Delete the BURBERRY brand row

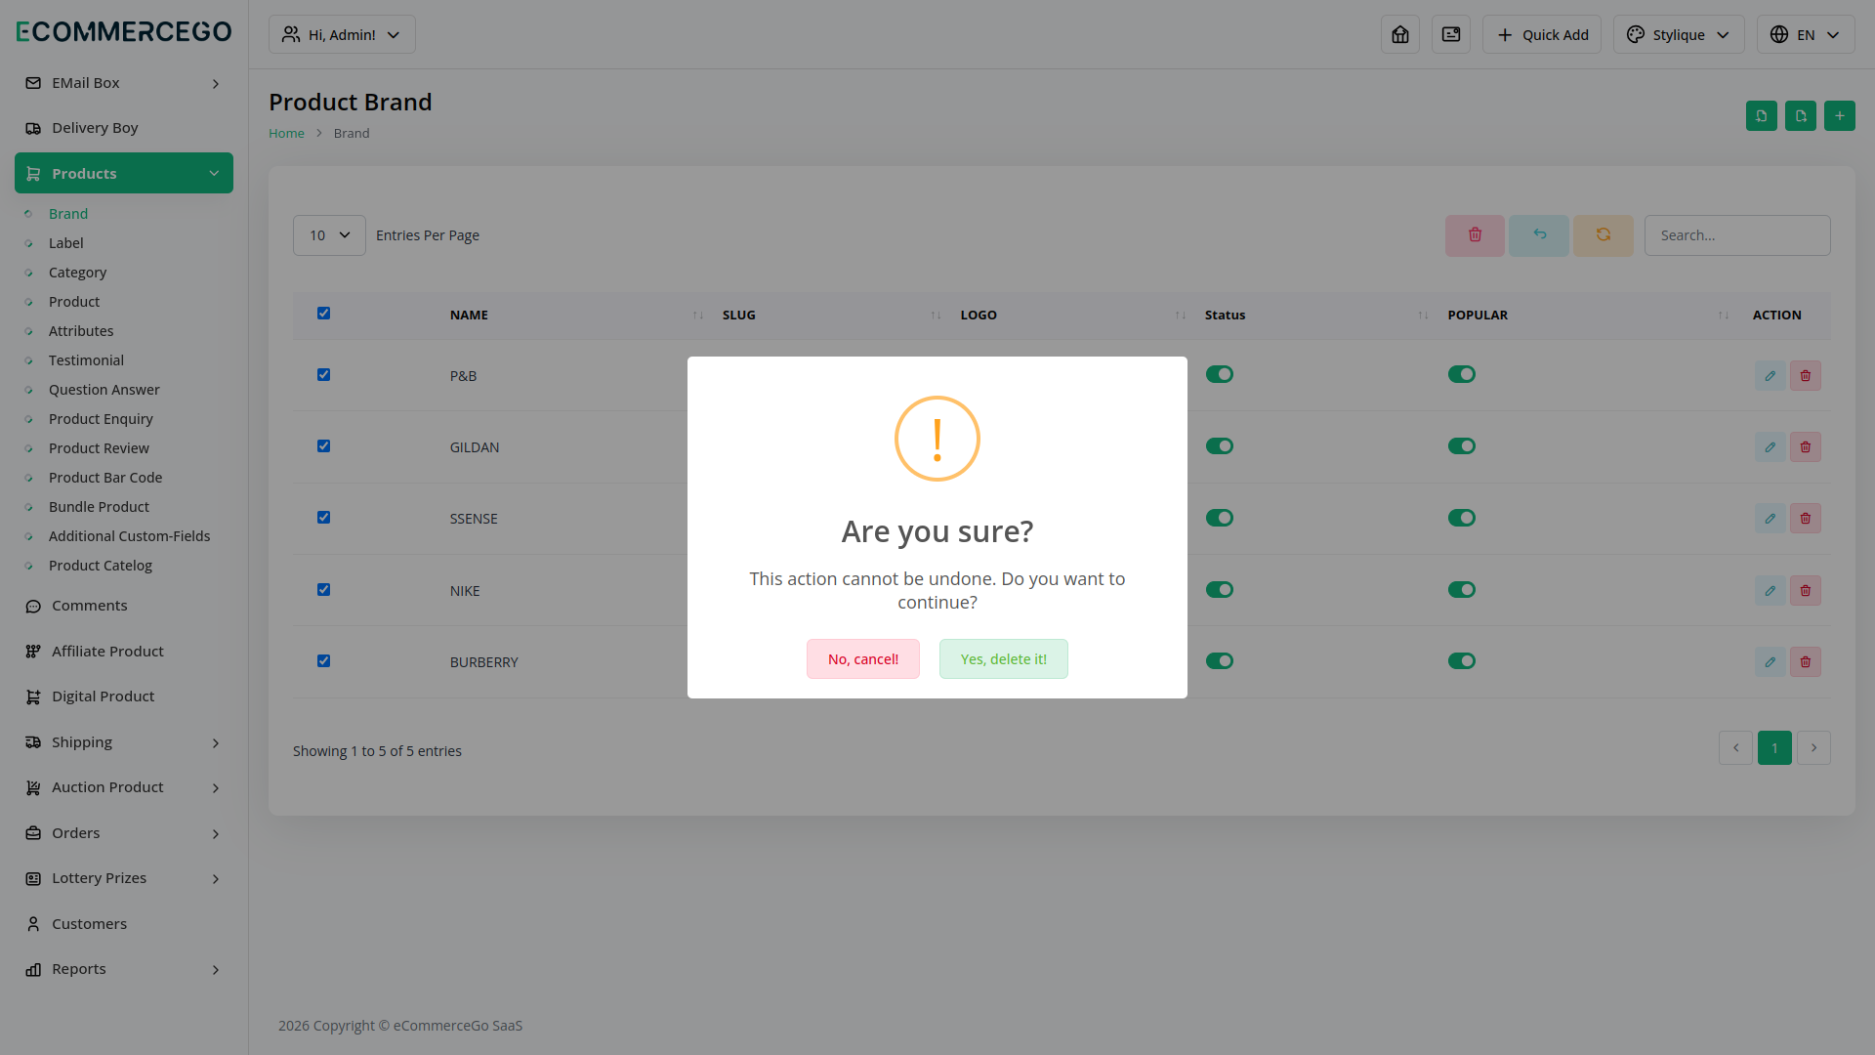coord(1805,662)
